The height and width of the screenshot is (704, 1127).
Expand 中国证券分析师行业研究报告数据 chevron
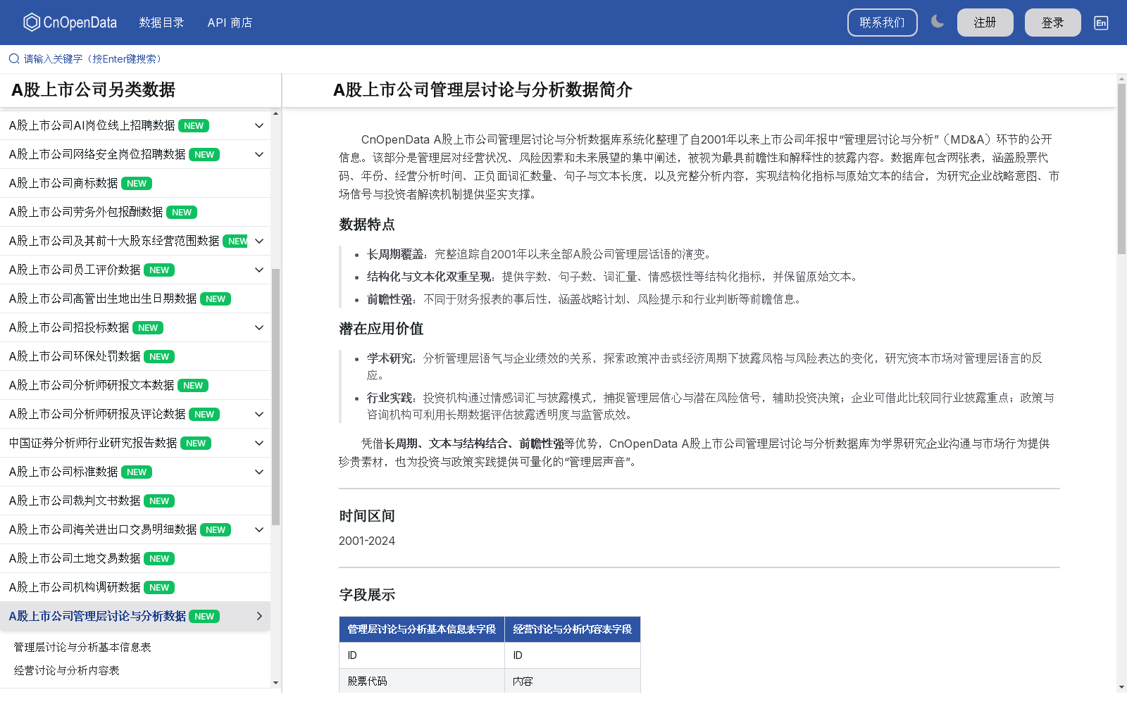259,443
